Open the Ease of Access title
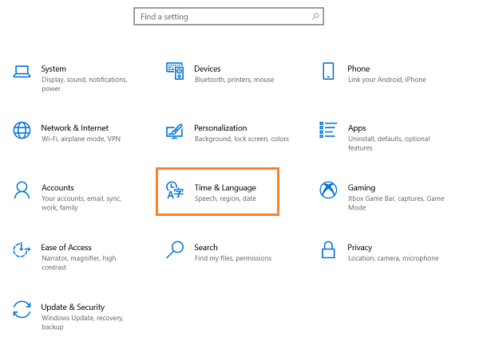Screen dimensions: 479x337 pos(66,247)
